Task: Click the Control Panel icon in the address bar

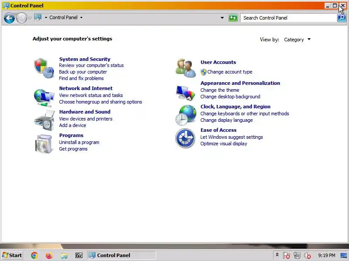Action: pos(38,17)
